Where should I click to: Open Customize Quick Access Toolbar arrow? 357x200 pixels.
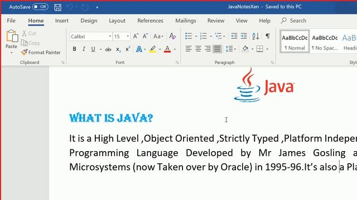97,7
